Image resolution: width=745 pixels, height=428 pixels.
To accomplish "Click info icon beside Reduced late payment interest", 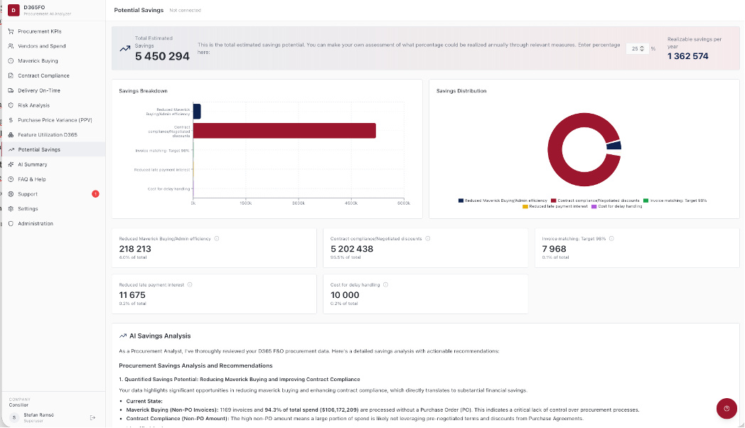I will click(x=190, y=284).
